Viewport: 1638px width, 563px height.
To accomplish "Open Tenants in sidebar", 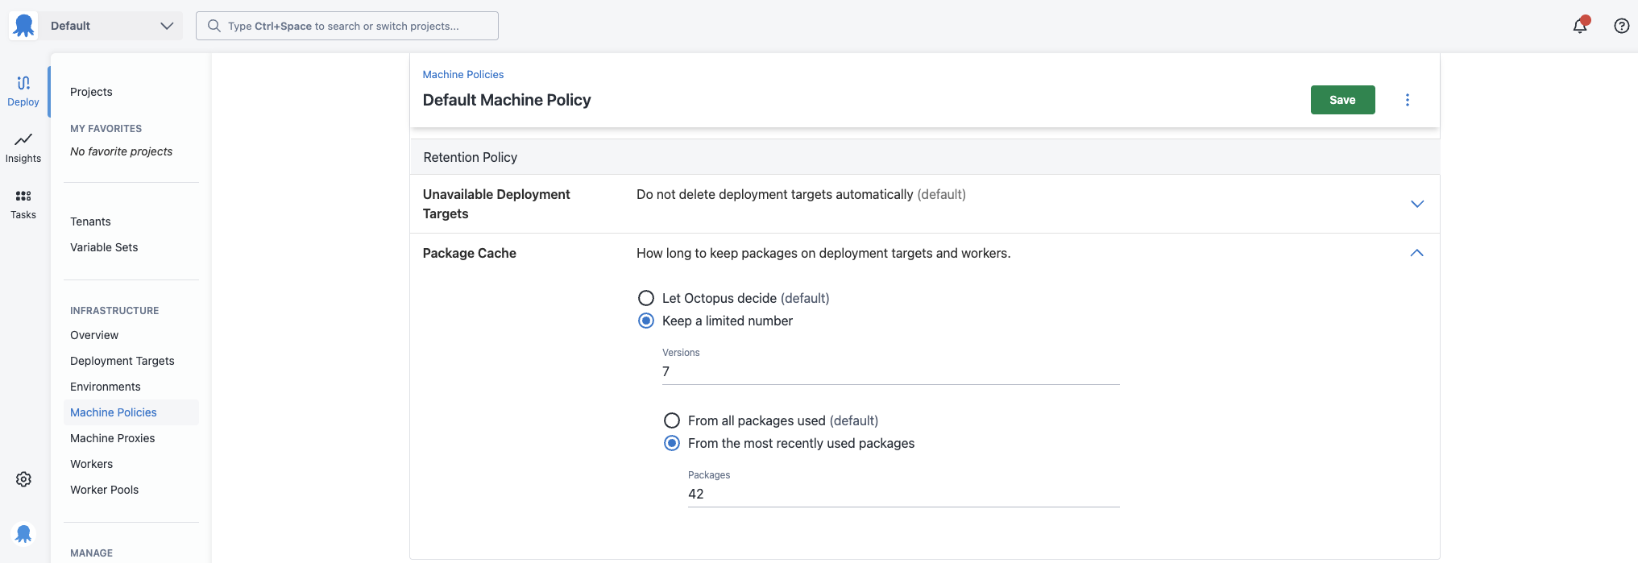I will click(x=90, y=221).
